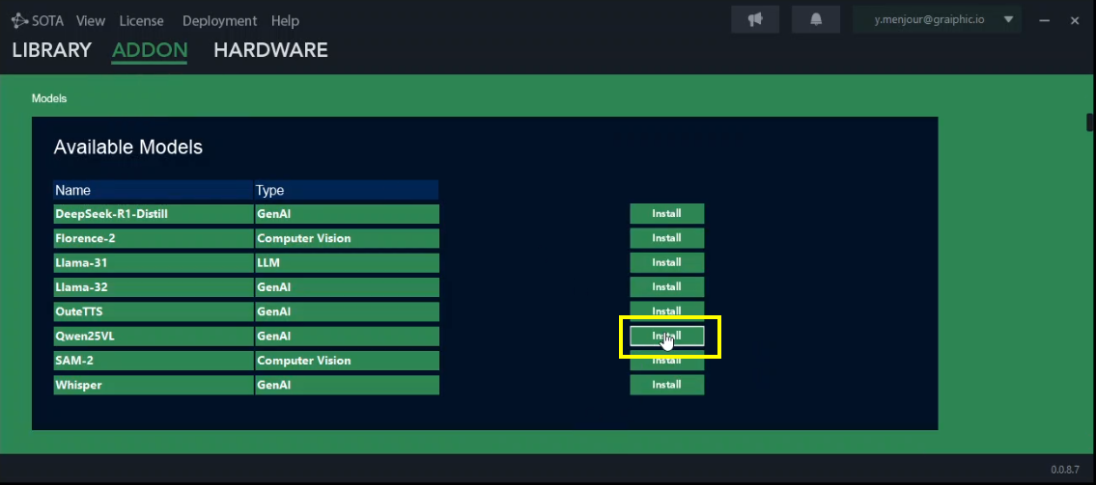Select the Whisper name cell
Screen dimensions: 1096x485
click(x=154, y=385)
